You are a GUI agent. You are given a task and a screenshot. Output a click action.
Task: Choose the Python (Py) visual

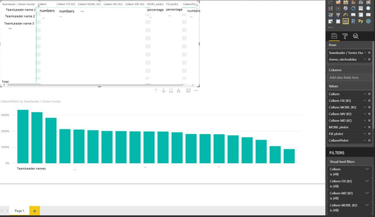pos(361,21)
